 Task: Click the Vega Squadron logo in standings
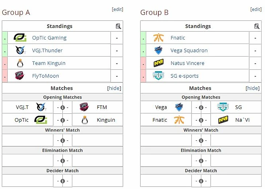(158, 51)
